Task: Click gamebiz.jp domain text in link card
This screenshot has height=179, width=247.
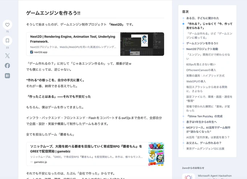Action: tap(40, 162)
